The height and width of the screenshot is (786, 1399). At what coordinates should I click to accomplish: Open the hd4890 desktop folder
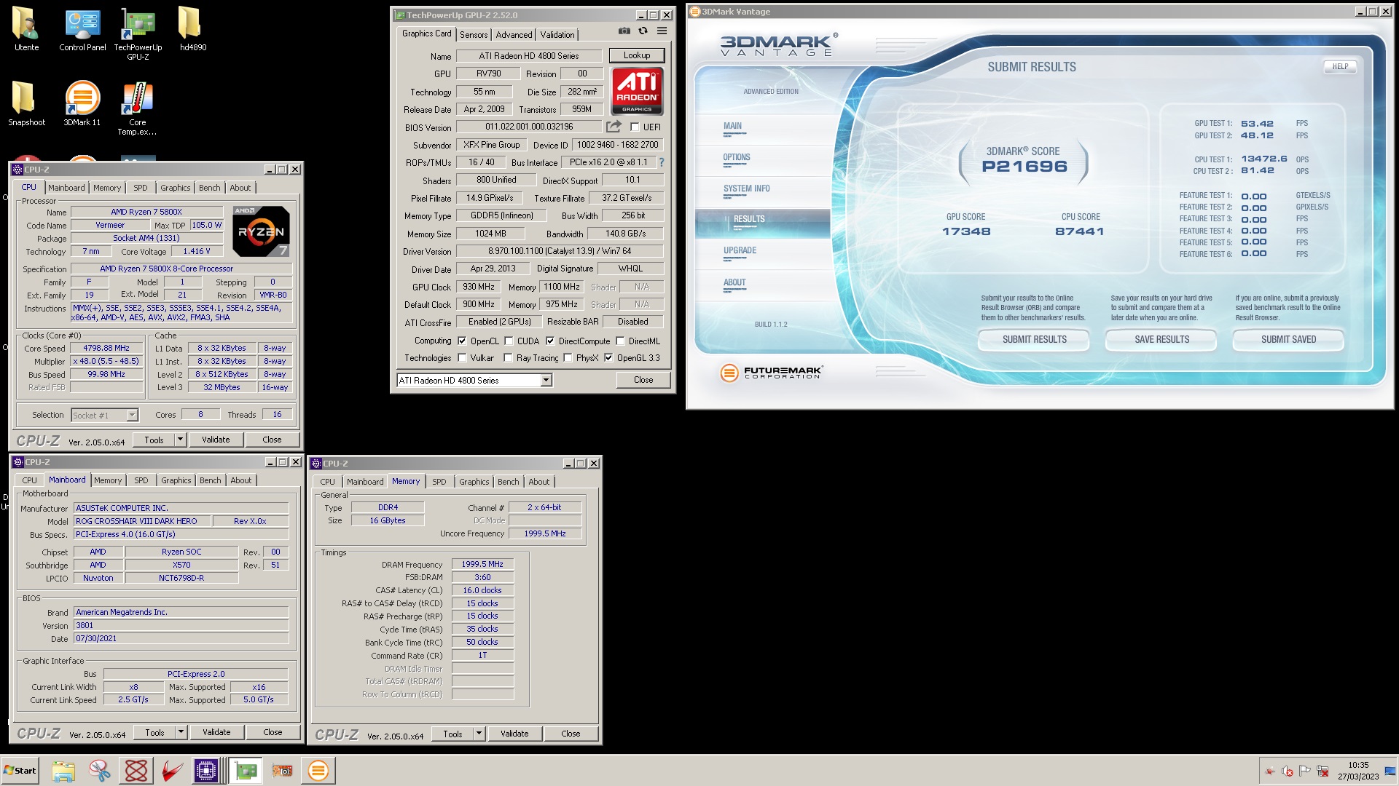[193, 30]
